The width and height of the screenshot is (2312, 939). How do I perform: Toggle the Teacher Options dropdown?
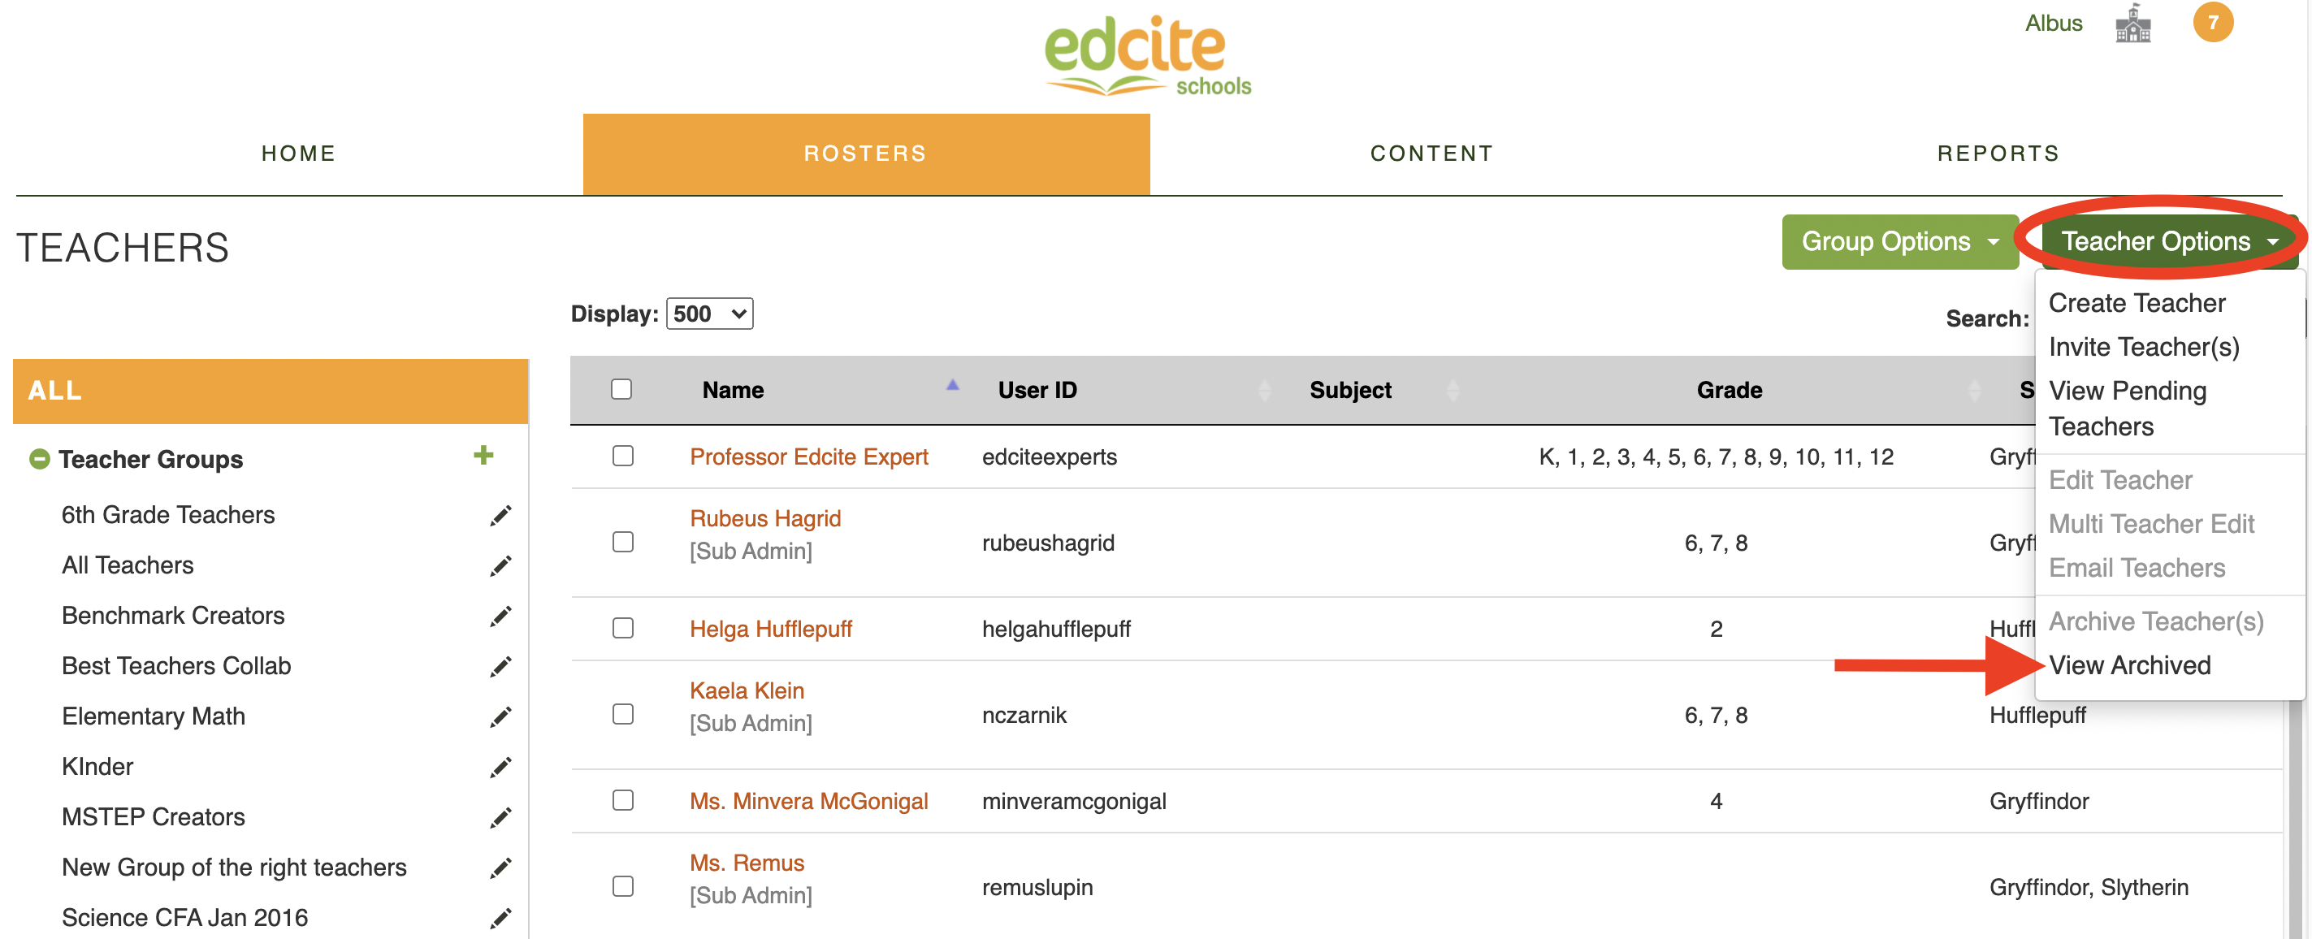[2168, 241]
